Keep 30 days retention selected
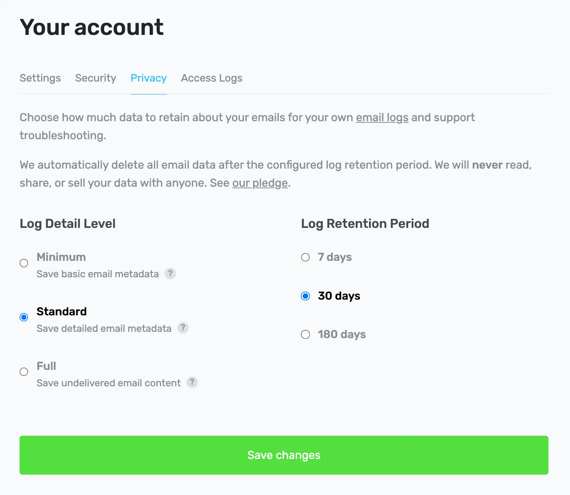This screenshot has width=570, height=495. click(305, 296)
